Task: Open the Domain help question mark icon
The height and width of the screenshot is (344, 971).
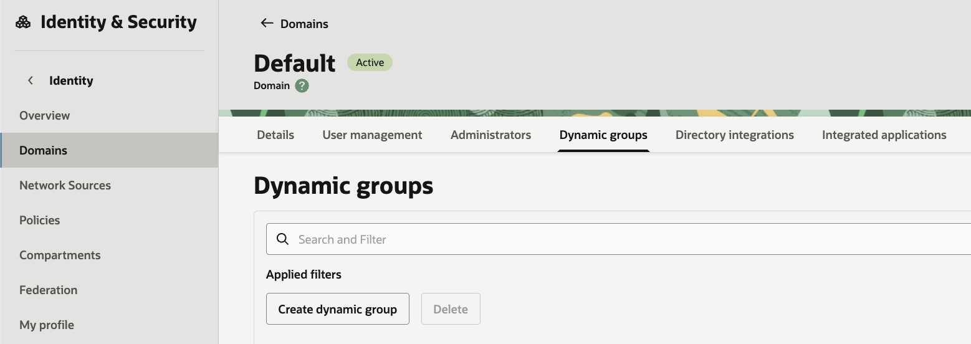Action: [302, 86]
